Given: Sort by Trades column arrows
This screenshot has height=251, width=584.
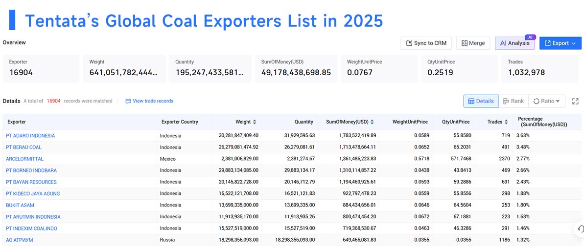Looking at the screenshot, I should (x=506, y=122).
